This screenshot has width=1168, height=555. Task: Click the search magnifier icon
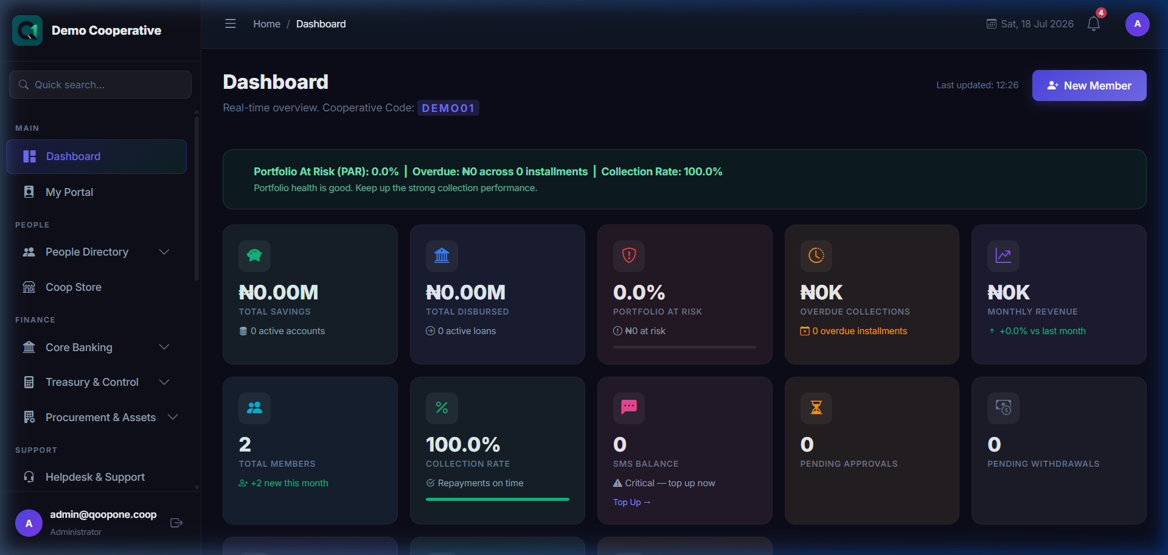[24, 85]
